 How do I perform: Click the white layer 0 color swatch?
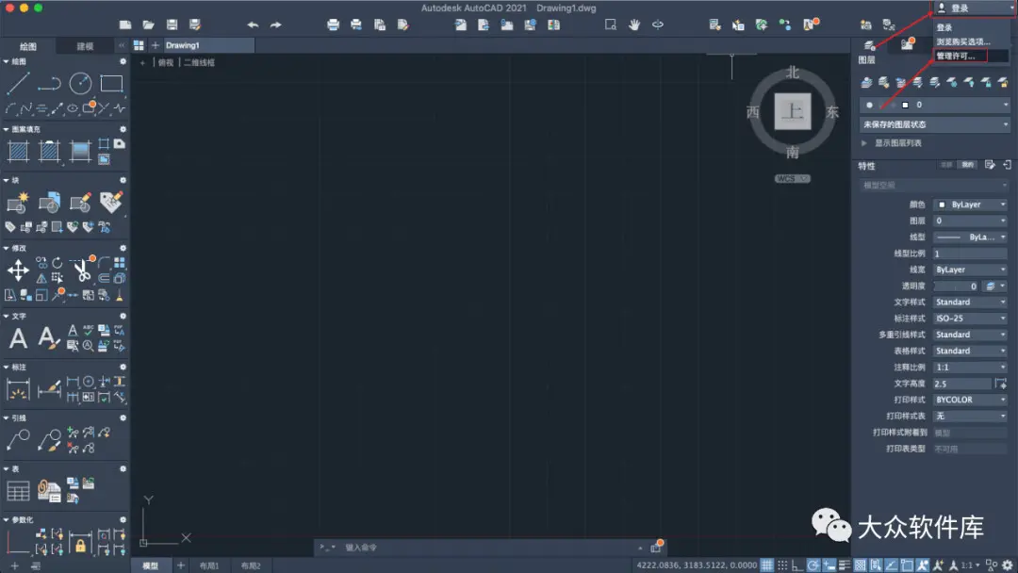point(905,105)
